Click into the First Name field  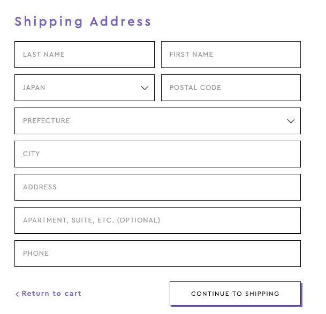[x=231, y=55]
